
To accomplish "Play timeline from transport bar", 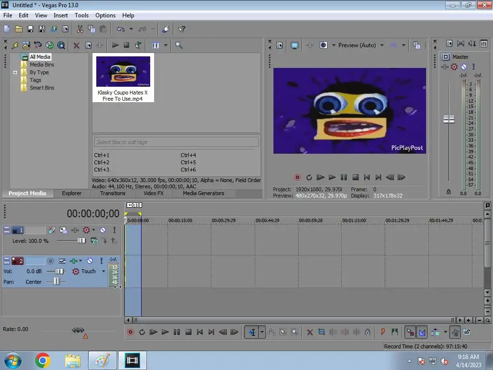I will 165,332.
